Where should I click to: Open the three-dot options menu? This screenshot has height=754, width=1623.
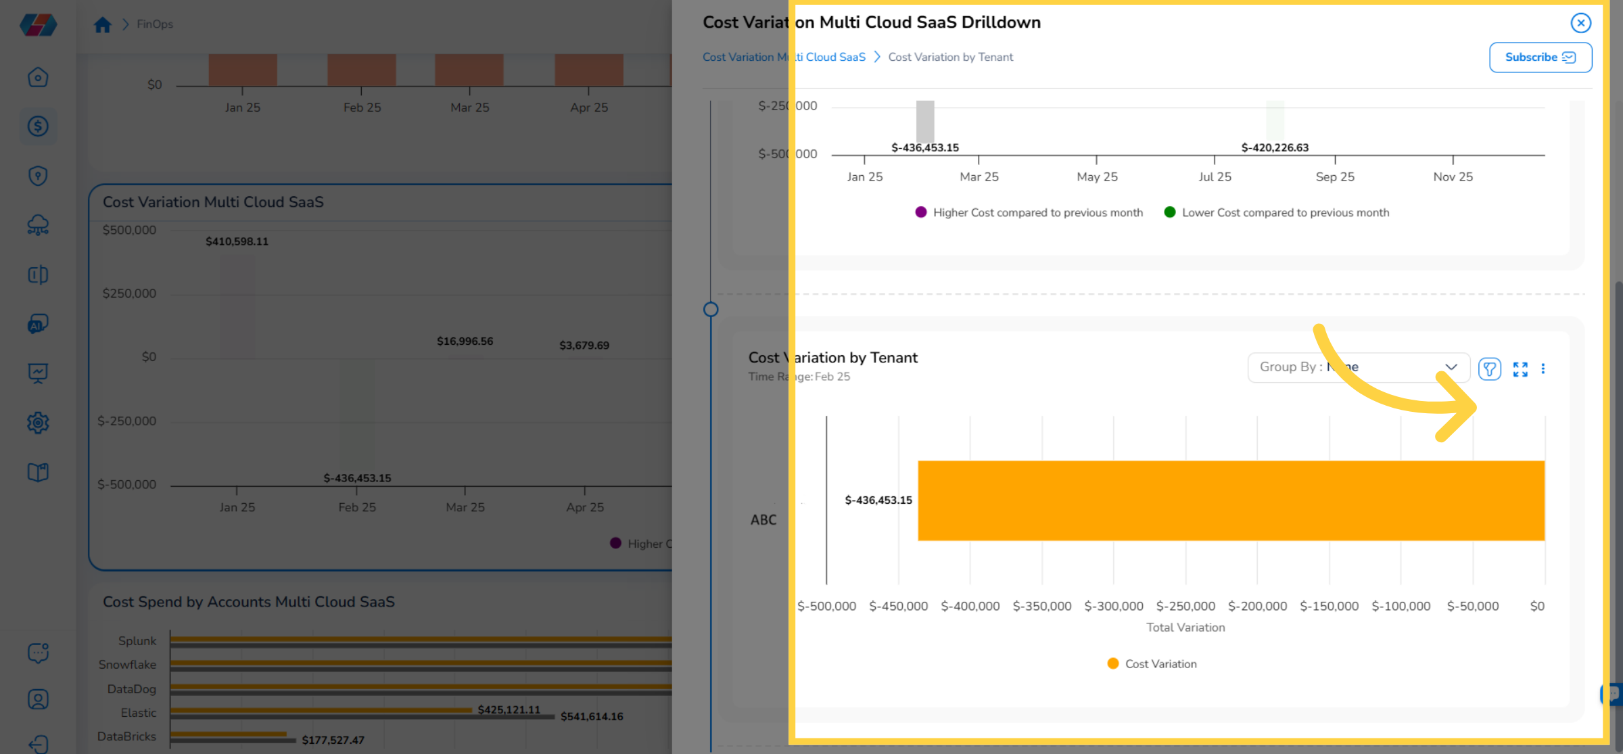click(x=1543, y=369)
